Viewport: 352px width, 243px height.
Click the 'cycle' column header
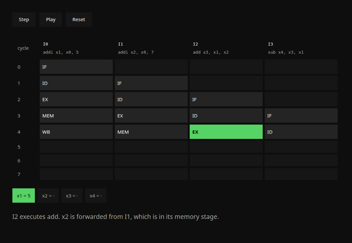click(x=23, y=48)
